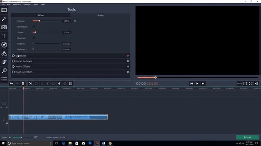
Task: Detach preview into separate window
Action: 245,84
